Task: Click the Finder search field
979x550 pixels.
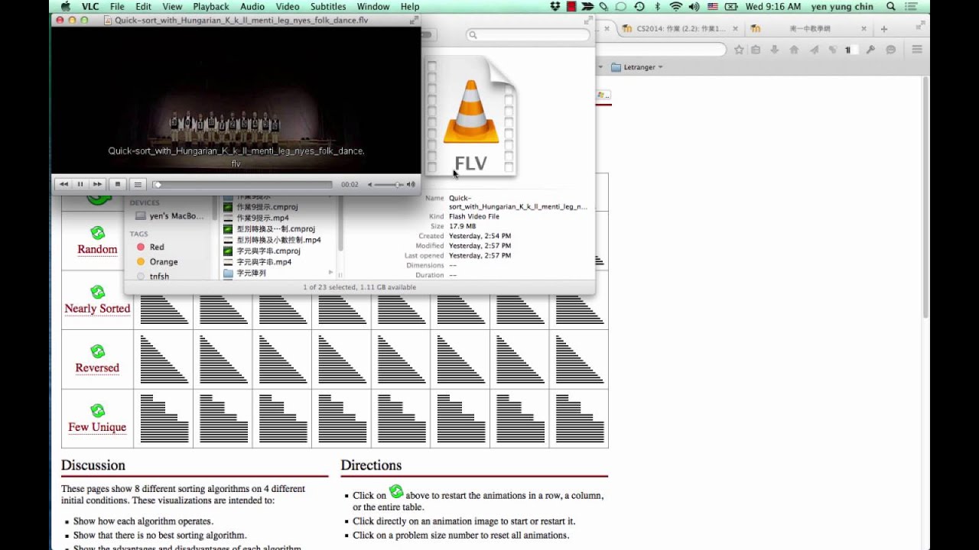Action: click(x=529, y=34)
